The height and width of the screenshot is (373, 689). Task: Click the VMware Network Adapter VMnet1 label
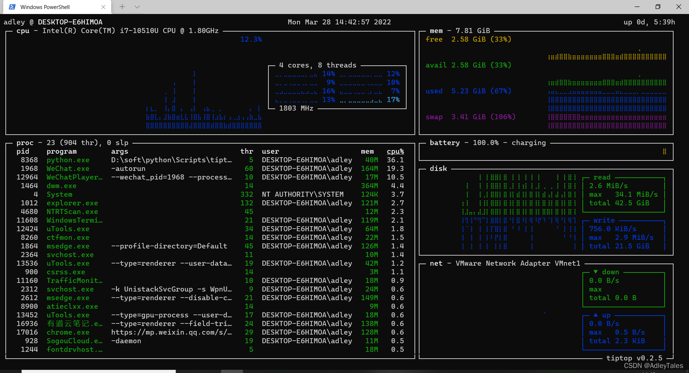point(518,264)
